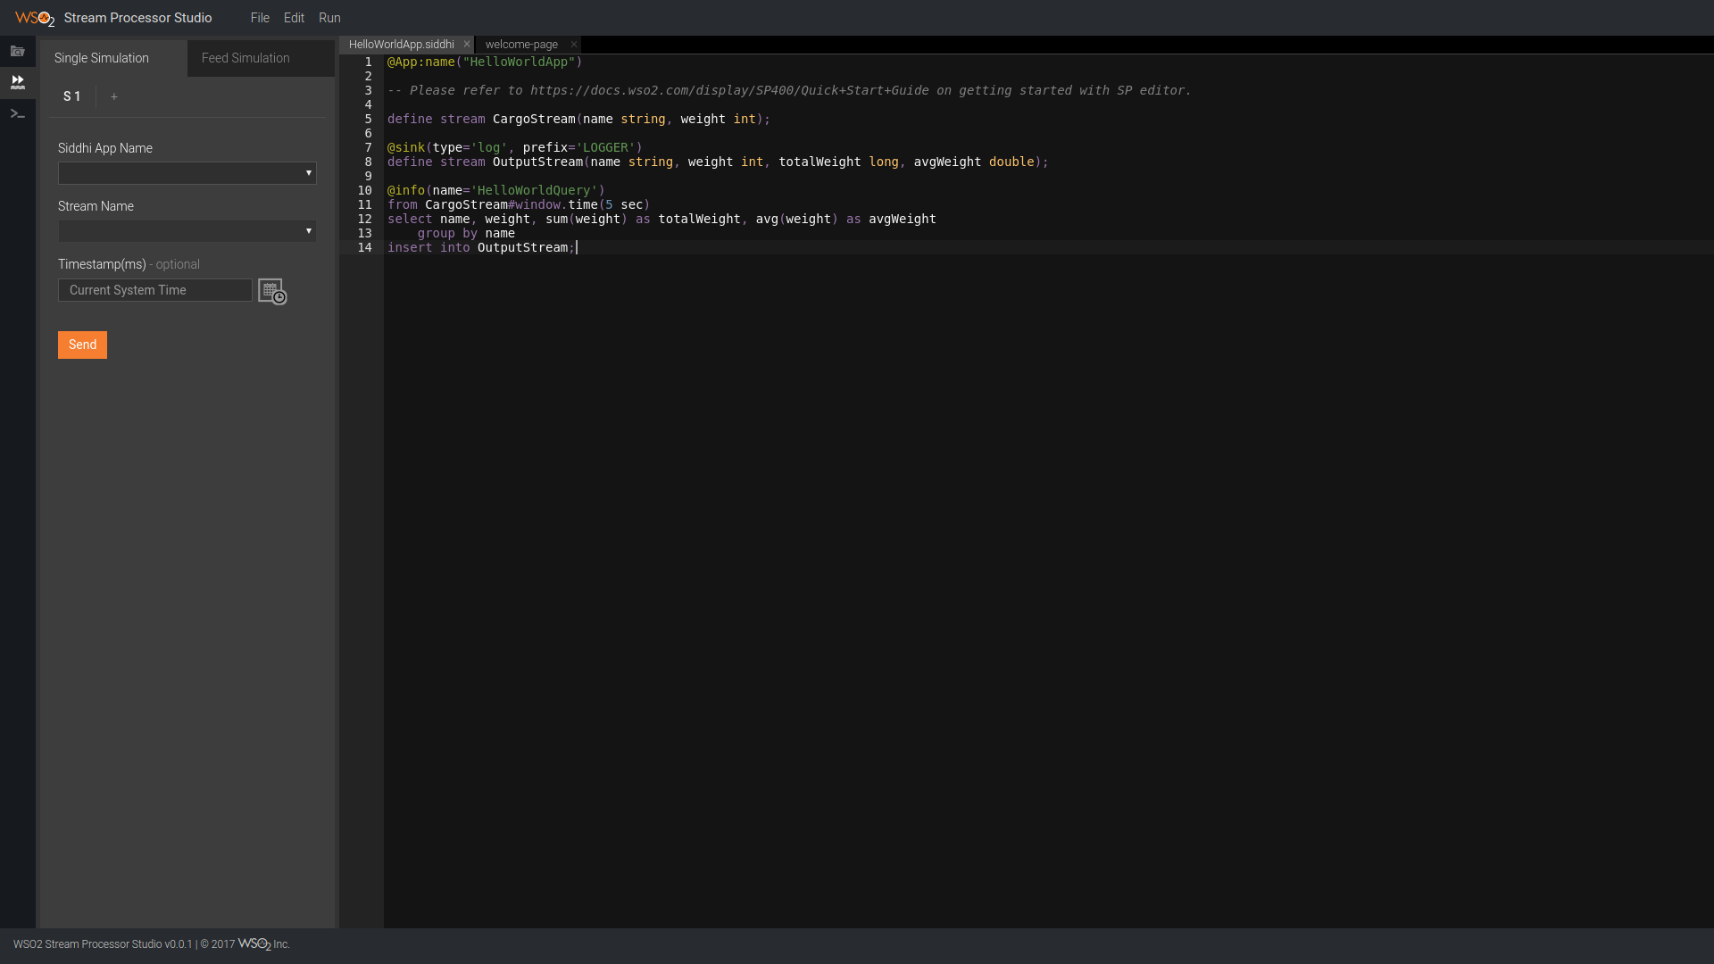Open the output console sidebar icon

[17, 113]
